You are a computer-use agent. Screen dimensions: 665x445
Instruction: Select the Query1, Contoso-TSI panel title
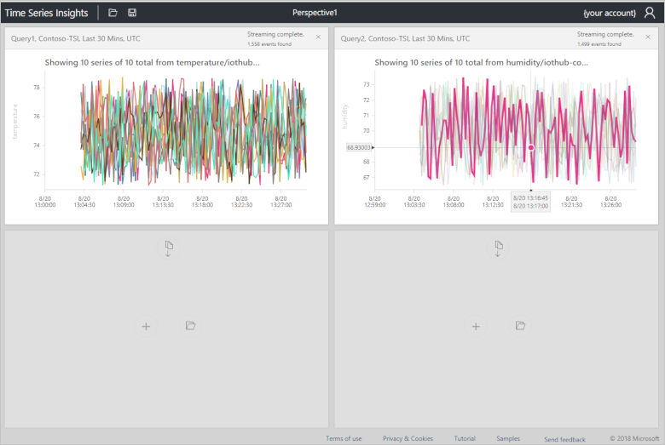(76, 38)
